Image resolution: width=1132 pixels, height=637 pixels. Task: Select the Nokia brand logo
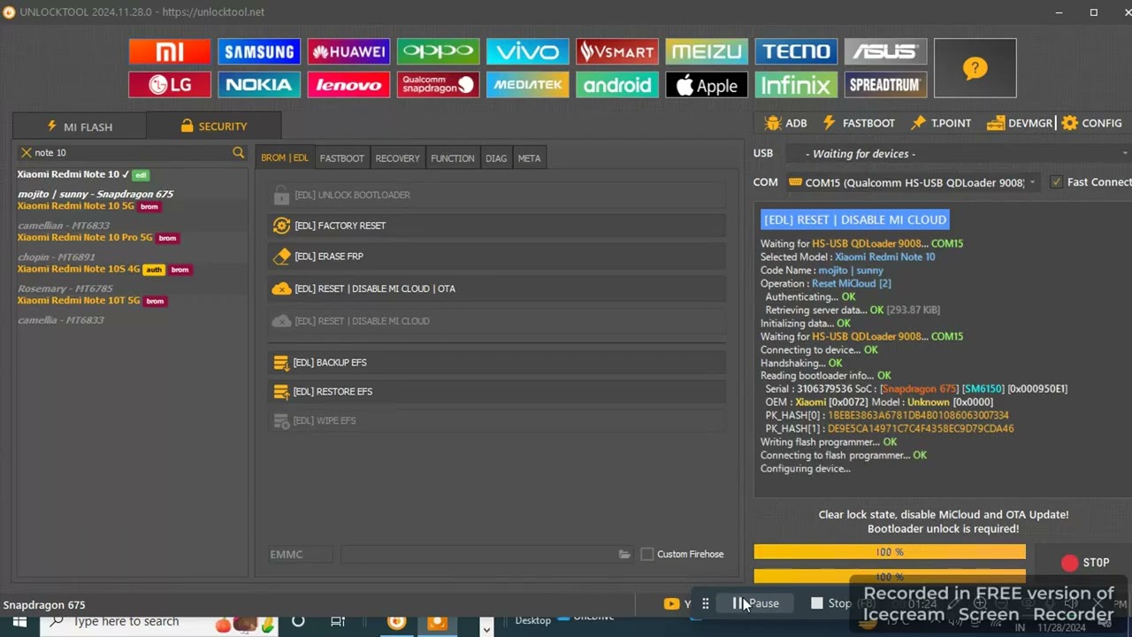pyautogui.click(x=259, y=85)
